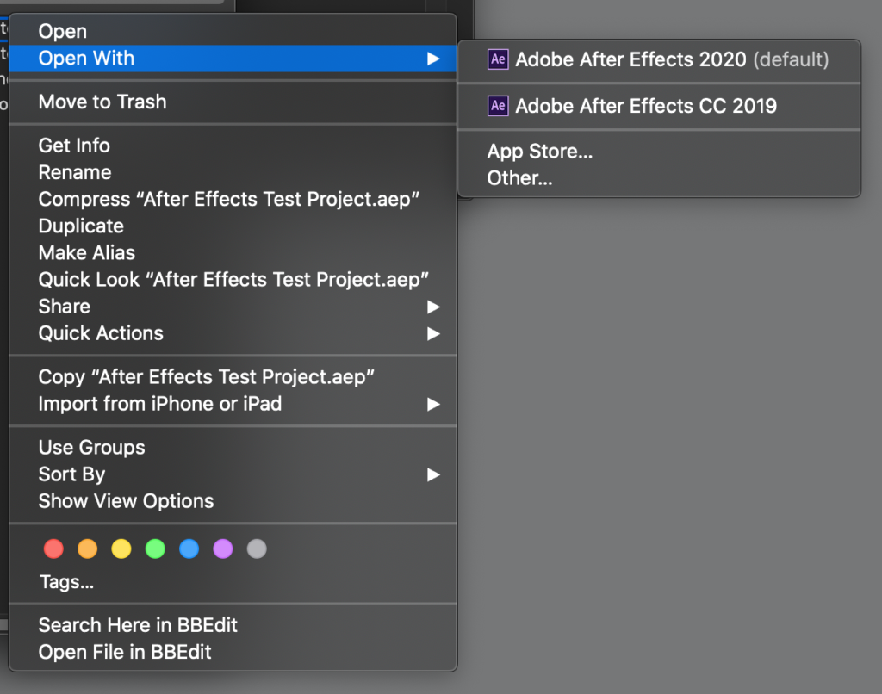Expand Import from iPhone or iPad arrow

(x=433, y=404)
